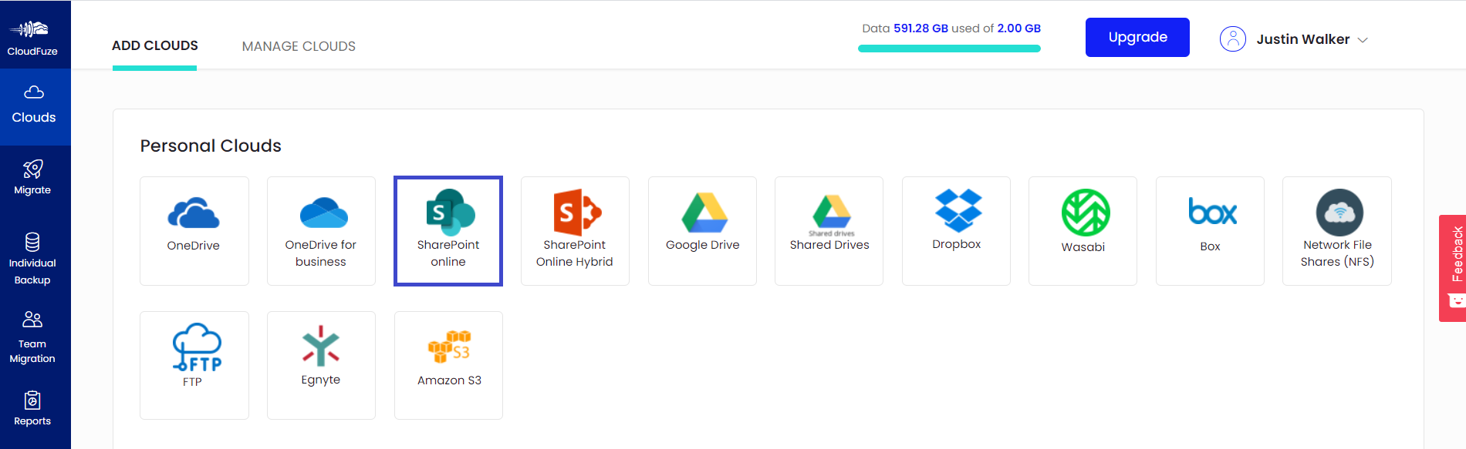
Task: Select the Box tile
Action: tap(1210, 231)
